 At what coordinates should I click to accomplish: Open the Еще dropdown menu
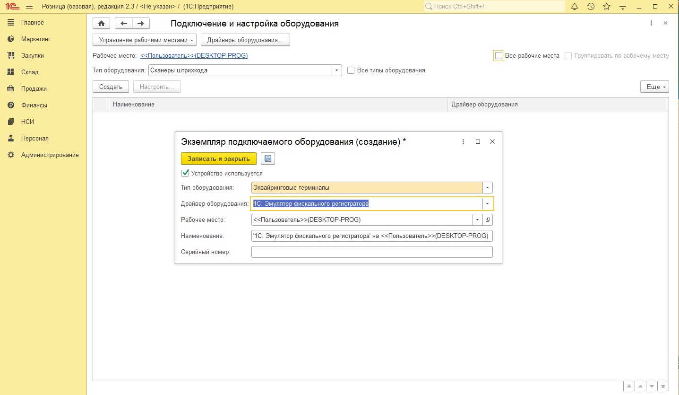pos(654,87)
